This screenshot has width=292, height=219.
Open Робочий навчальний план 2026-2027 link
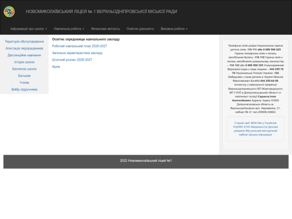tap(79, 46)
